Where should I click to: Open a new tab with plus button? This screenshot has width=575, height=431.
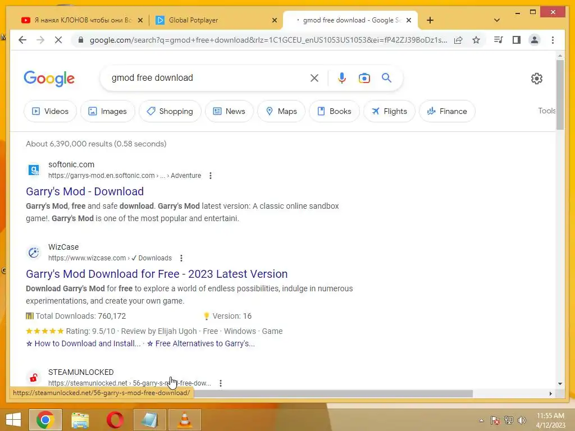coord(430,20)
